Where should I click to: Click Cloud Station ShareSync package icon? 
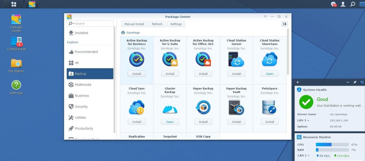[x=270, y=59]
